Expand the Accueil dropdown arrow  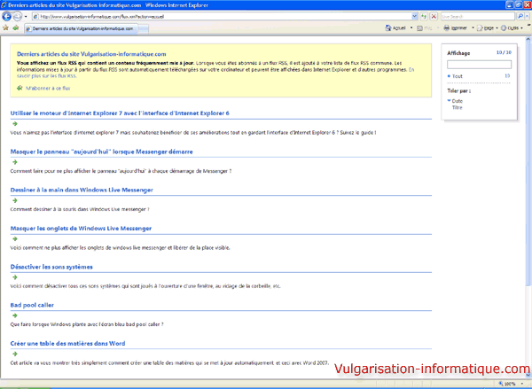pyautogui.click(x=411, y=28)
